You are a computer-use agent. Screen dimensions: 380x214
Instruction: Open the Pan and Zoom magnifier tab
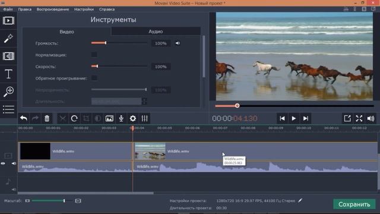8,92
